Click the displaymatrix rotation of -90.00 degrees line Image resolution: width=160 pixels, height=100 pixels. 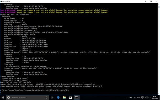pos(27,66)
